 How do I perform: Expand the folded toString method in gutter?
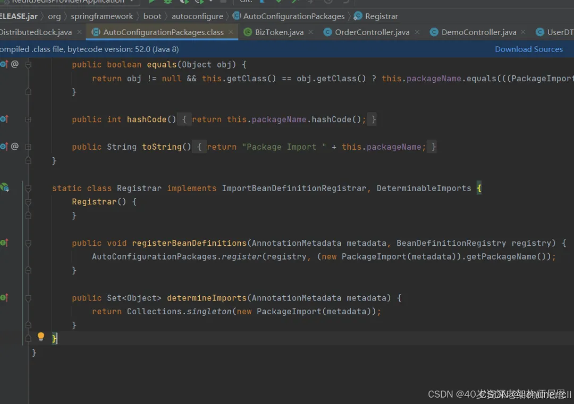pyautogui.click(x=28, y=147)
